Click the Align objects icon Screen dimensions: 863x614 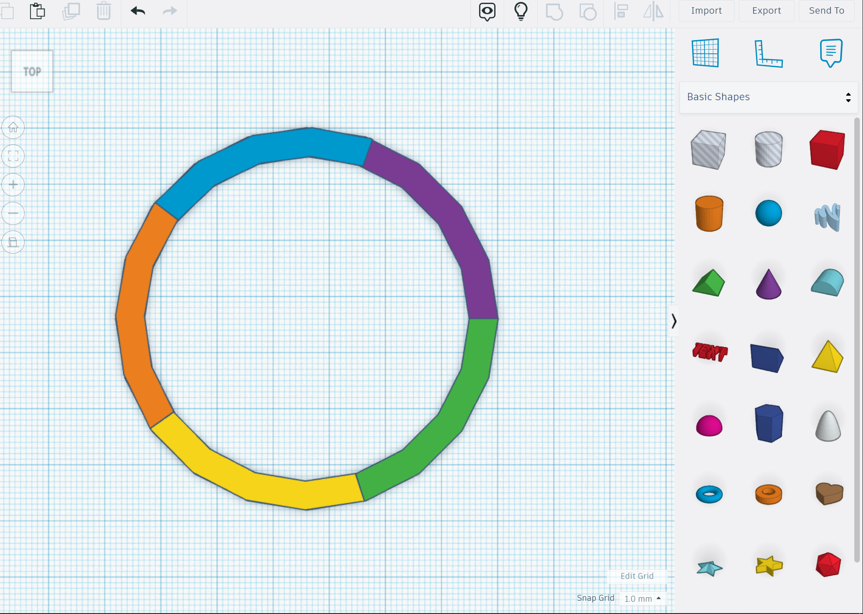(621, 12)
